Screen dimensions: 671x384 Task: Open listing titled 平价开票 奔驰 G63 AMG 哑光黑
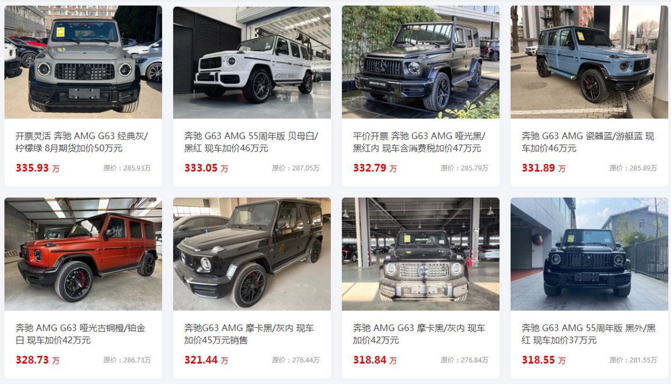(x=419, y=142)
